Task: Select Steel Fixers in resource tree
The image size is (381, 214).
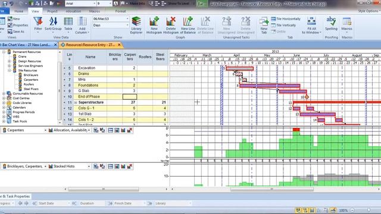Action: 31,89
